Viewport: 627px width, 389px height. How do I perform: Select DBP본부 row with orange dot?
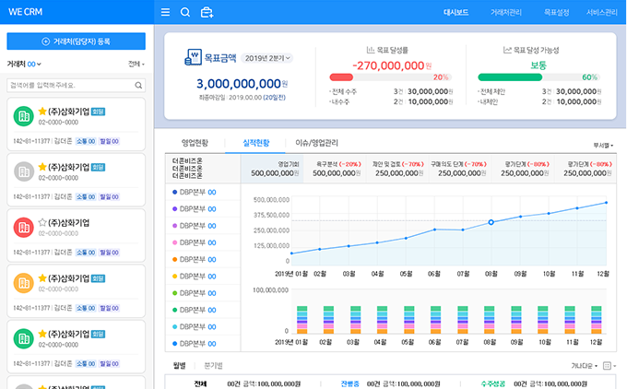tap(203, 259)
